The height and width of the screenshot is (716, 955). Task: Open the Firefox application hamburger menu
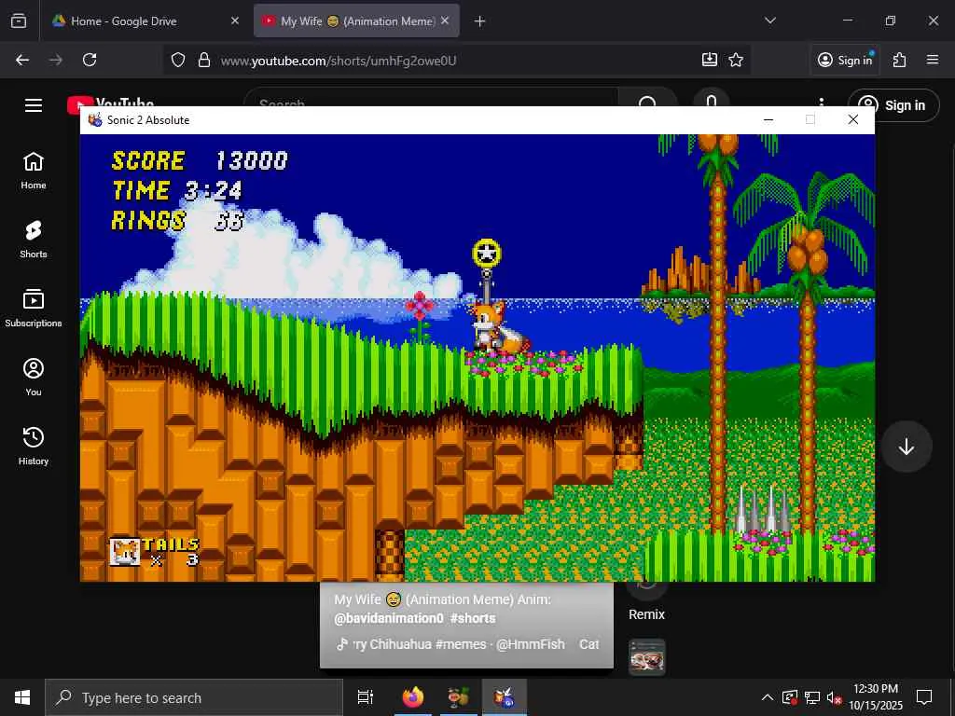pos(933,60)
